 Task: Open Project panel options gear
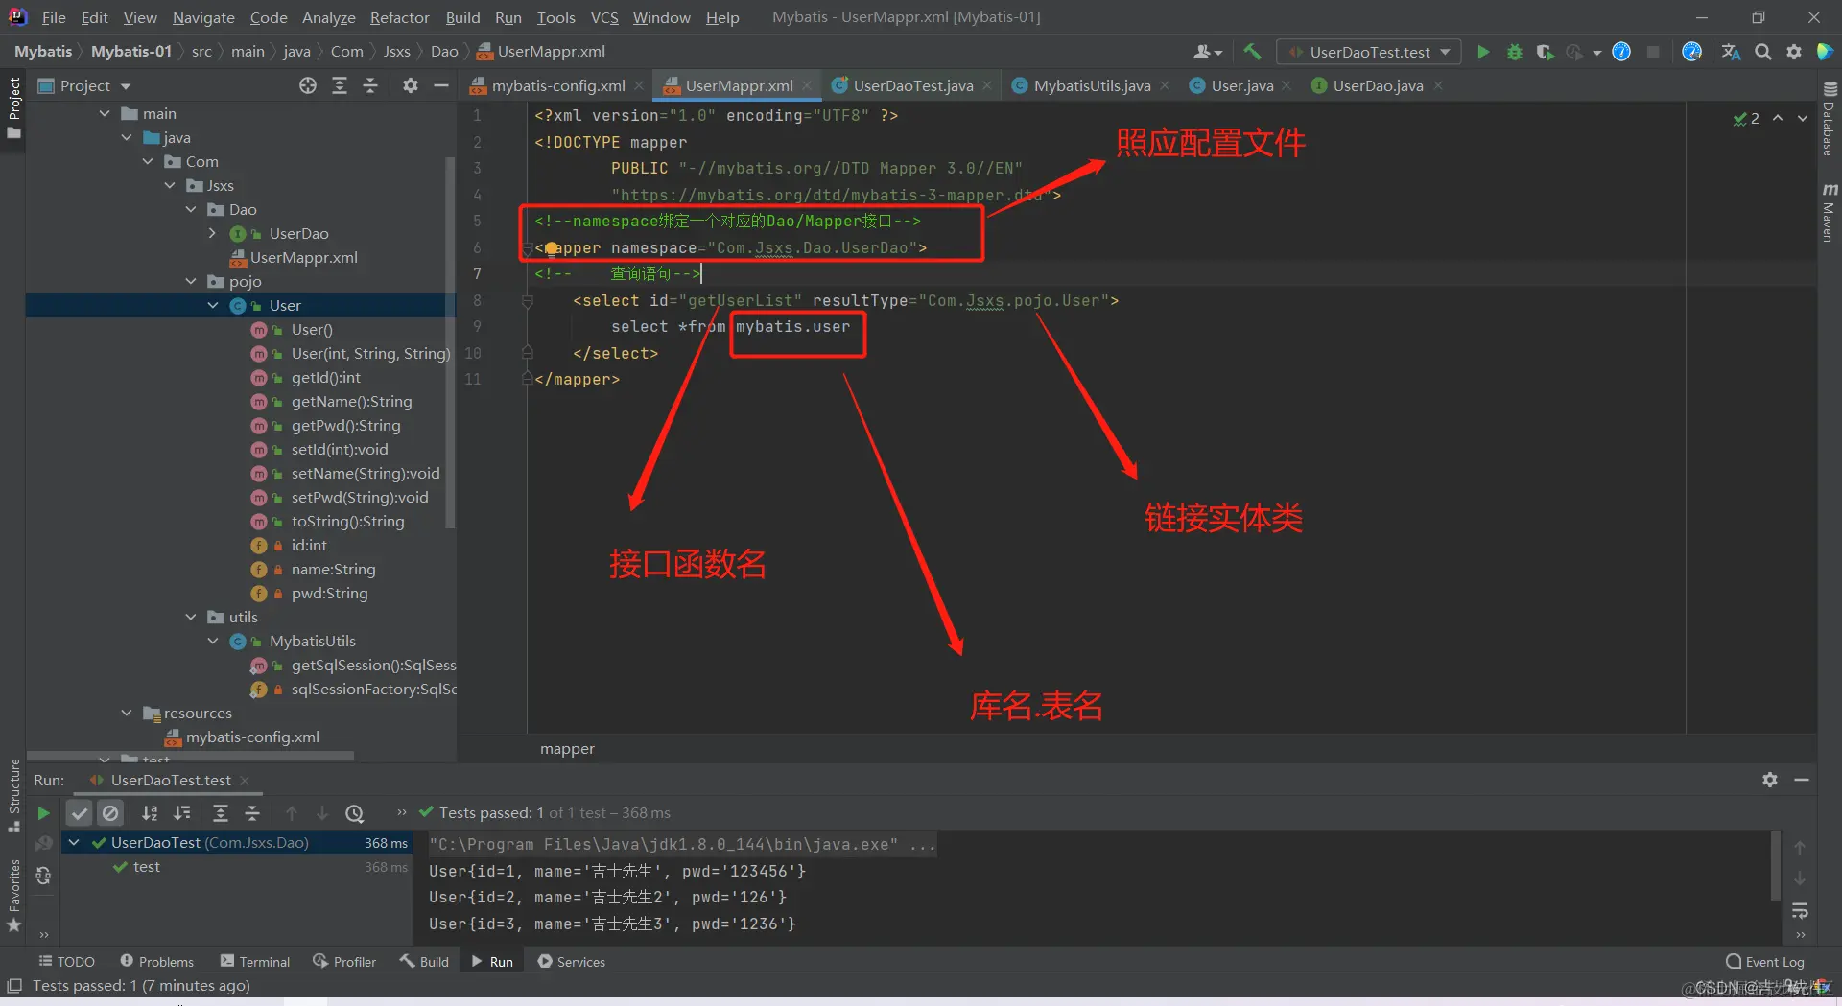(411, 85)
